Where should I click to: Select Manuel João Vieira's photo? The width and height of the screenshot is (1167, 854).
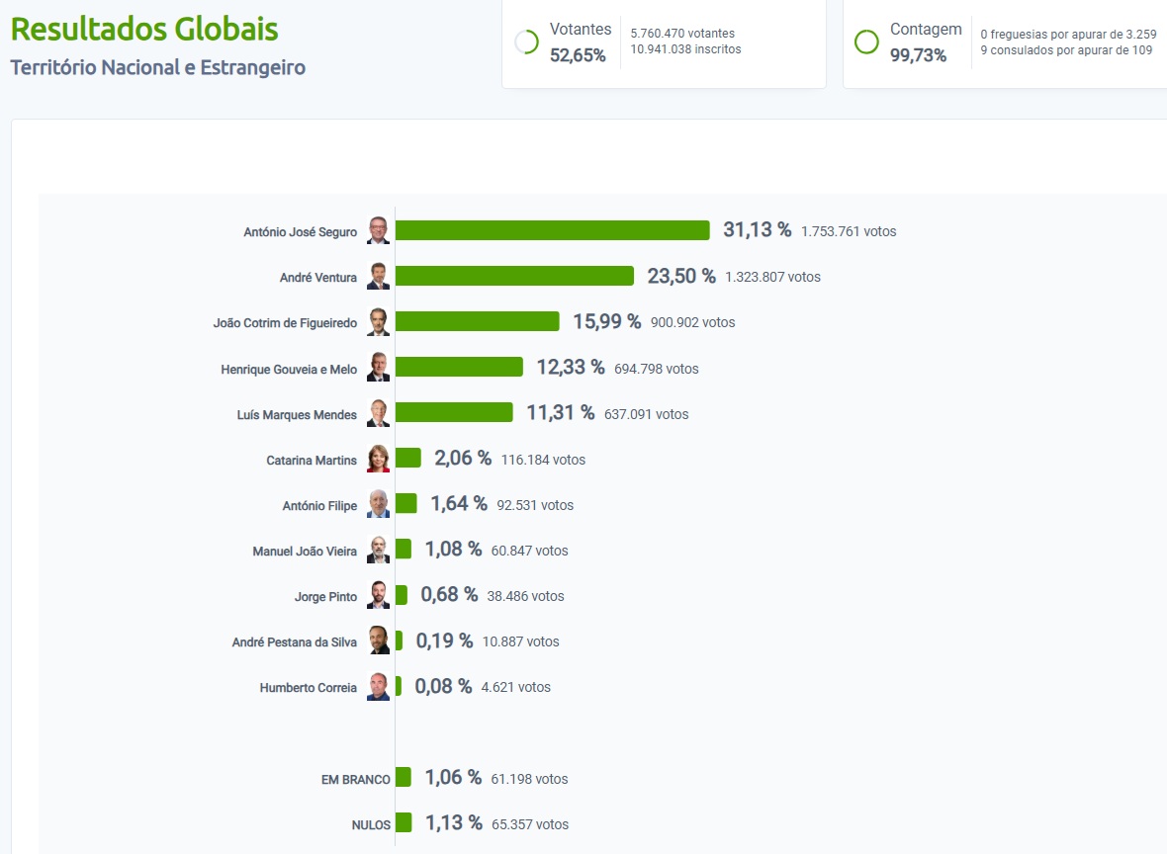378,550
